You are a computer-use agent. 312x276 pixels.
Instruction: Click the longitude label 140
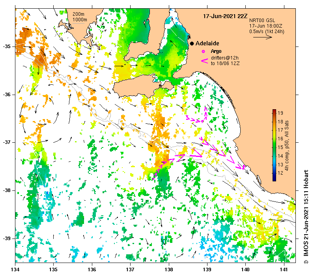(245, 269)
